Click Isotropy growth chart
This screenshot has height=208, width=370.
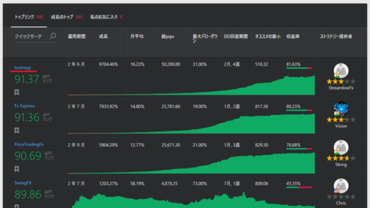pos(191,85)
